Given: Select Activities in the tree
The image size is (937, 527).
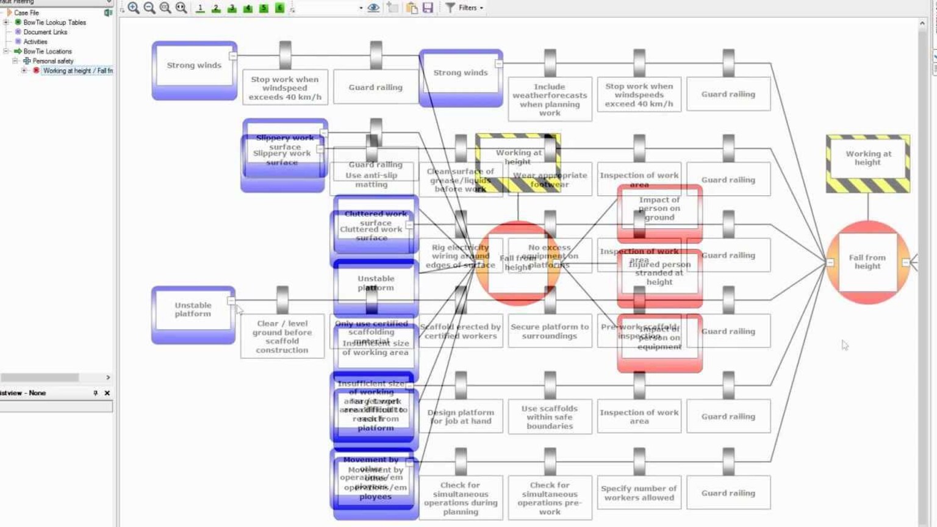Looking at the screenshot, I should coord(35,41).
